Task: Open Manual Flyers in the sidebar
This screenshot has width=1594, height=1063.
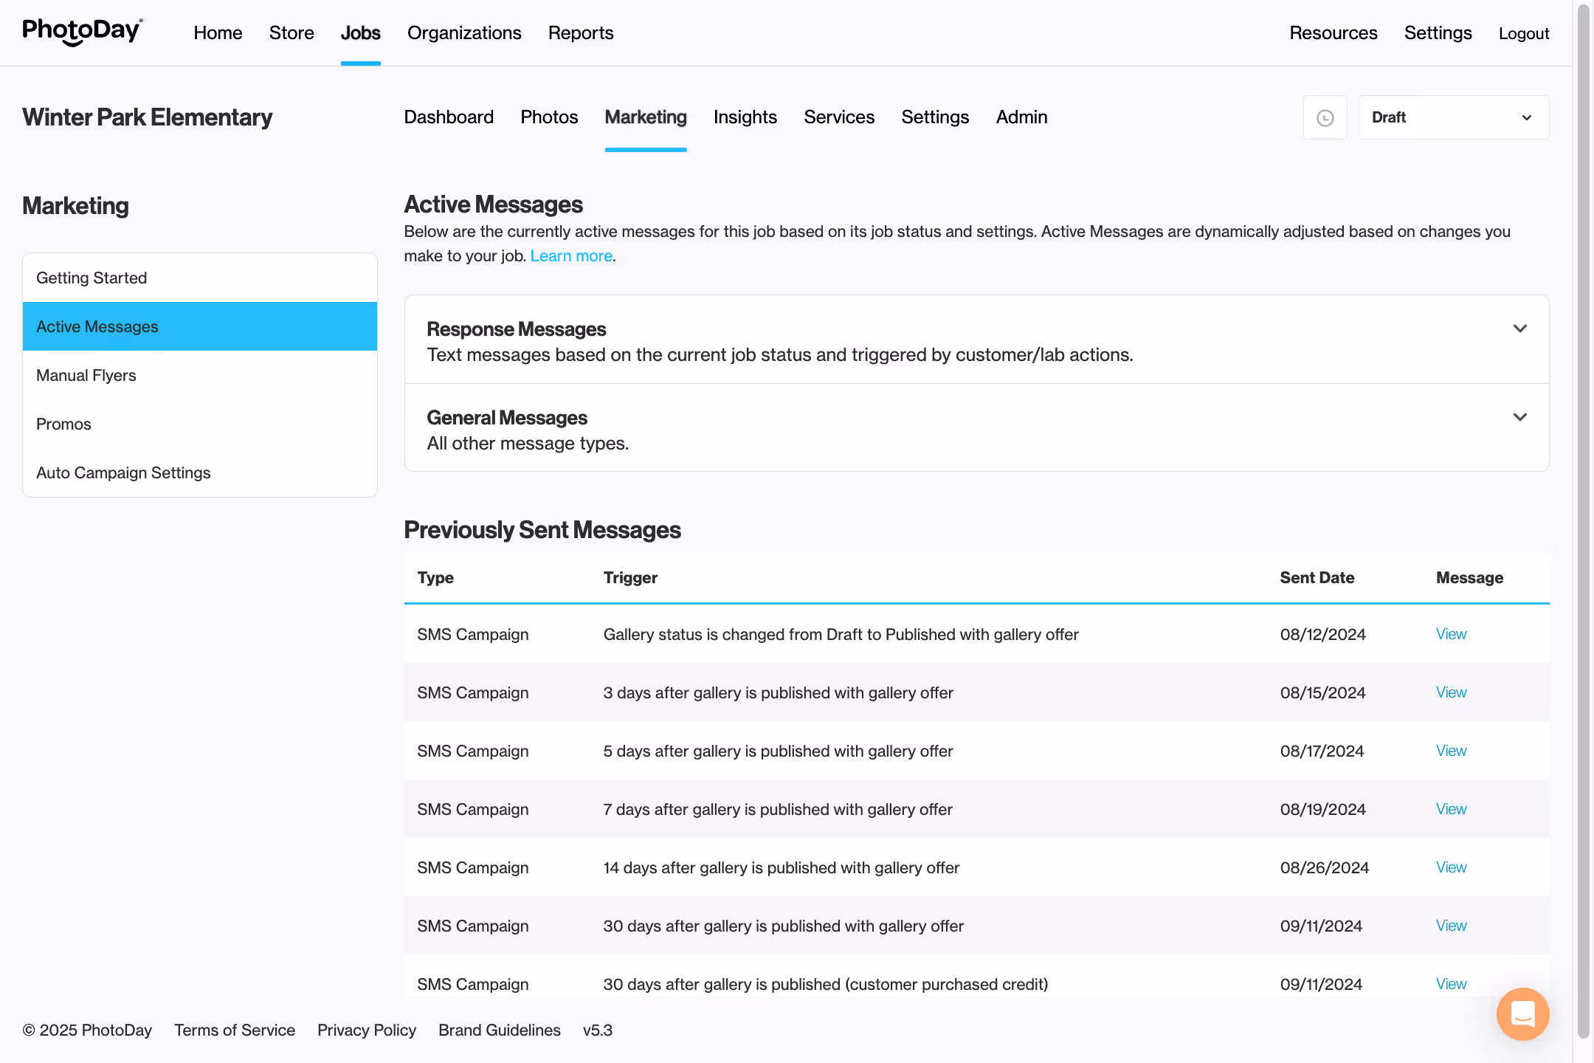Action: point(200,375)
